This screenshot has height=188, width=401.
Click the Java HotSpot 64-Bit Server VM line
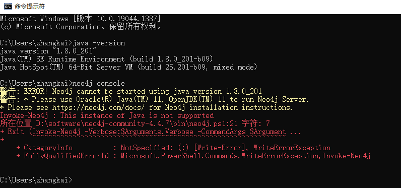(128, 67)
